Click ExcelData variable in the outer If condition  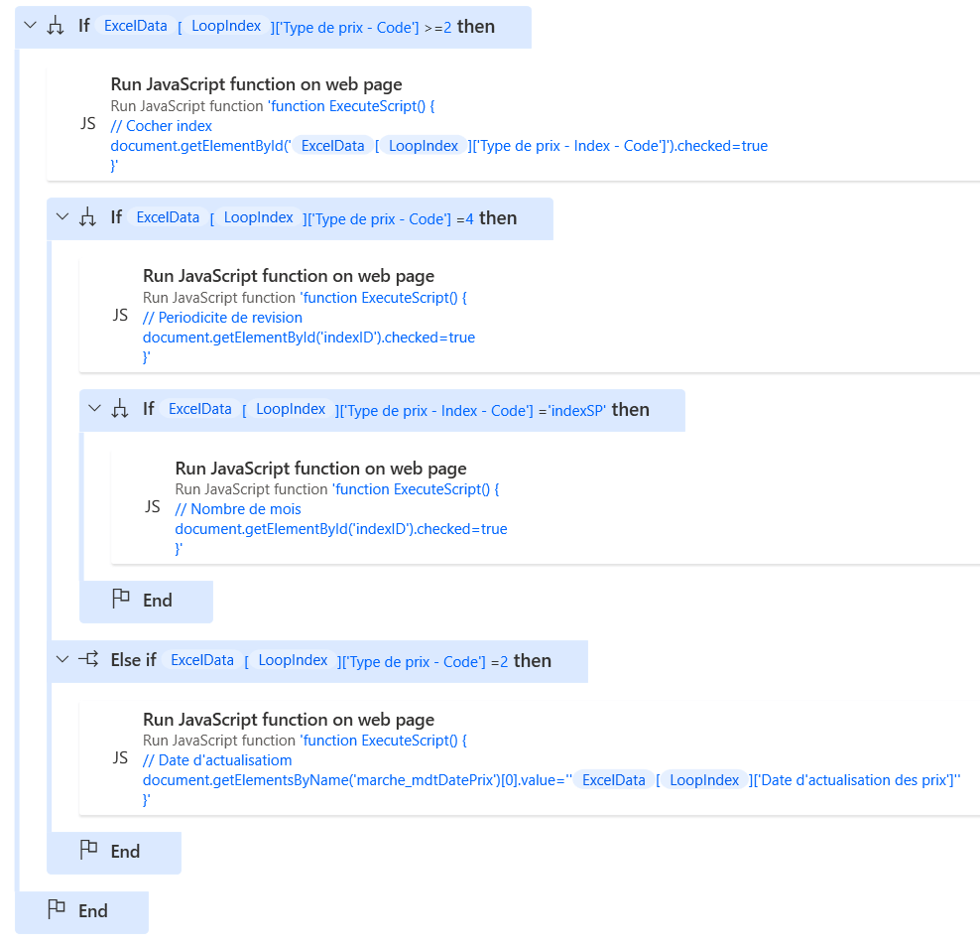tap(136, 27)
